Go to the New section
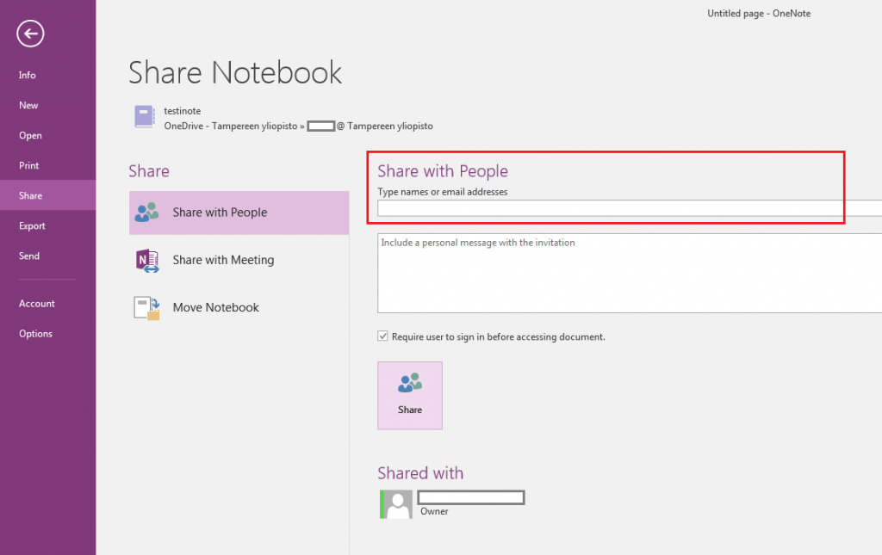 [28, 105]
